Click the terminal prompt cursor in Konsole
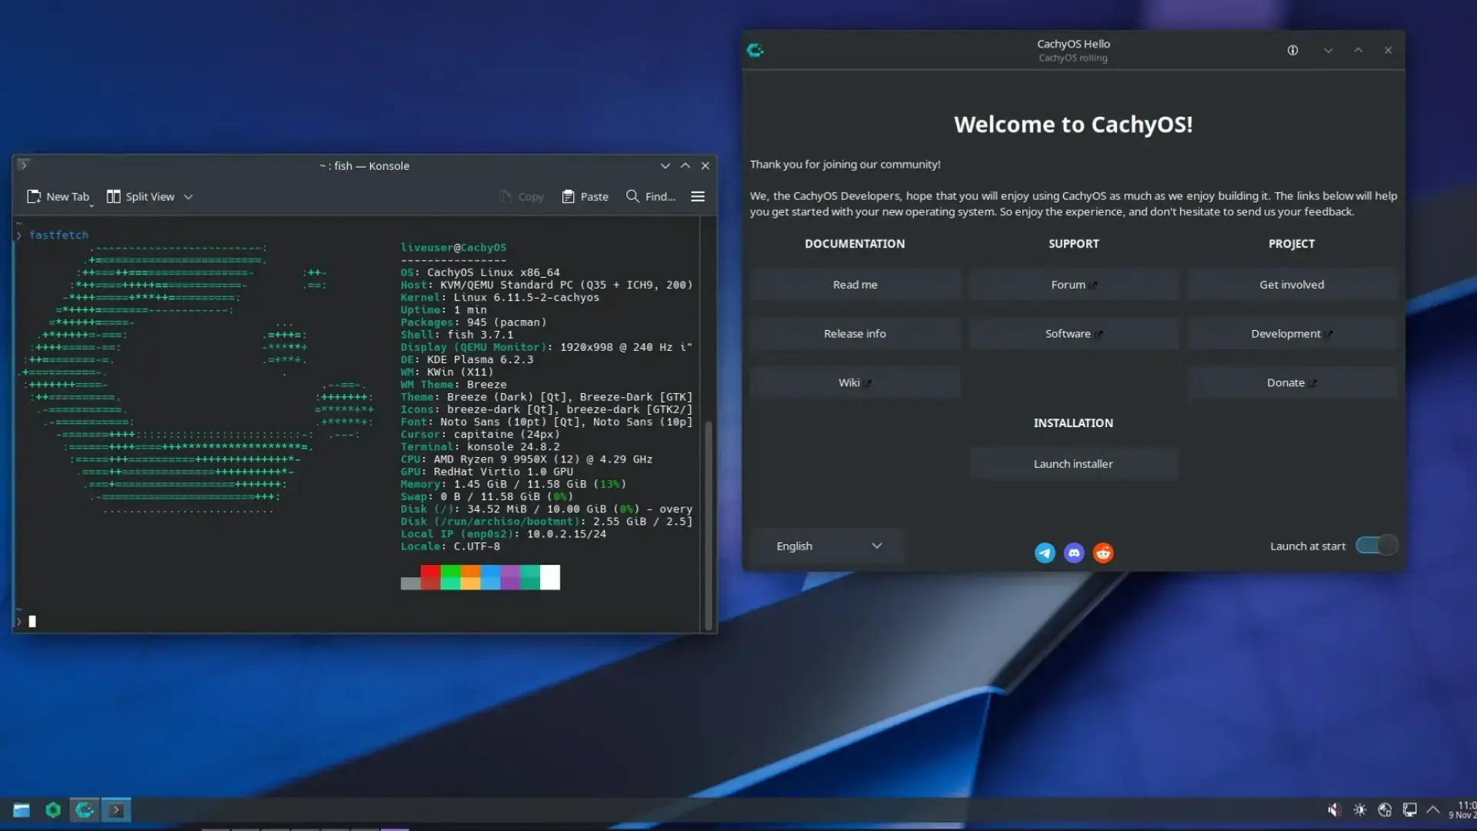 pos(32,621)
